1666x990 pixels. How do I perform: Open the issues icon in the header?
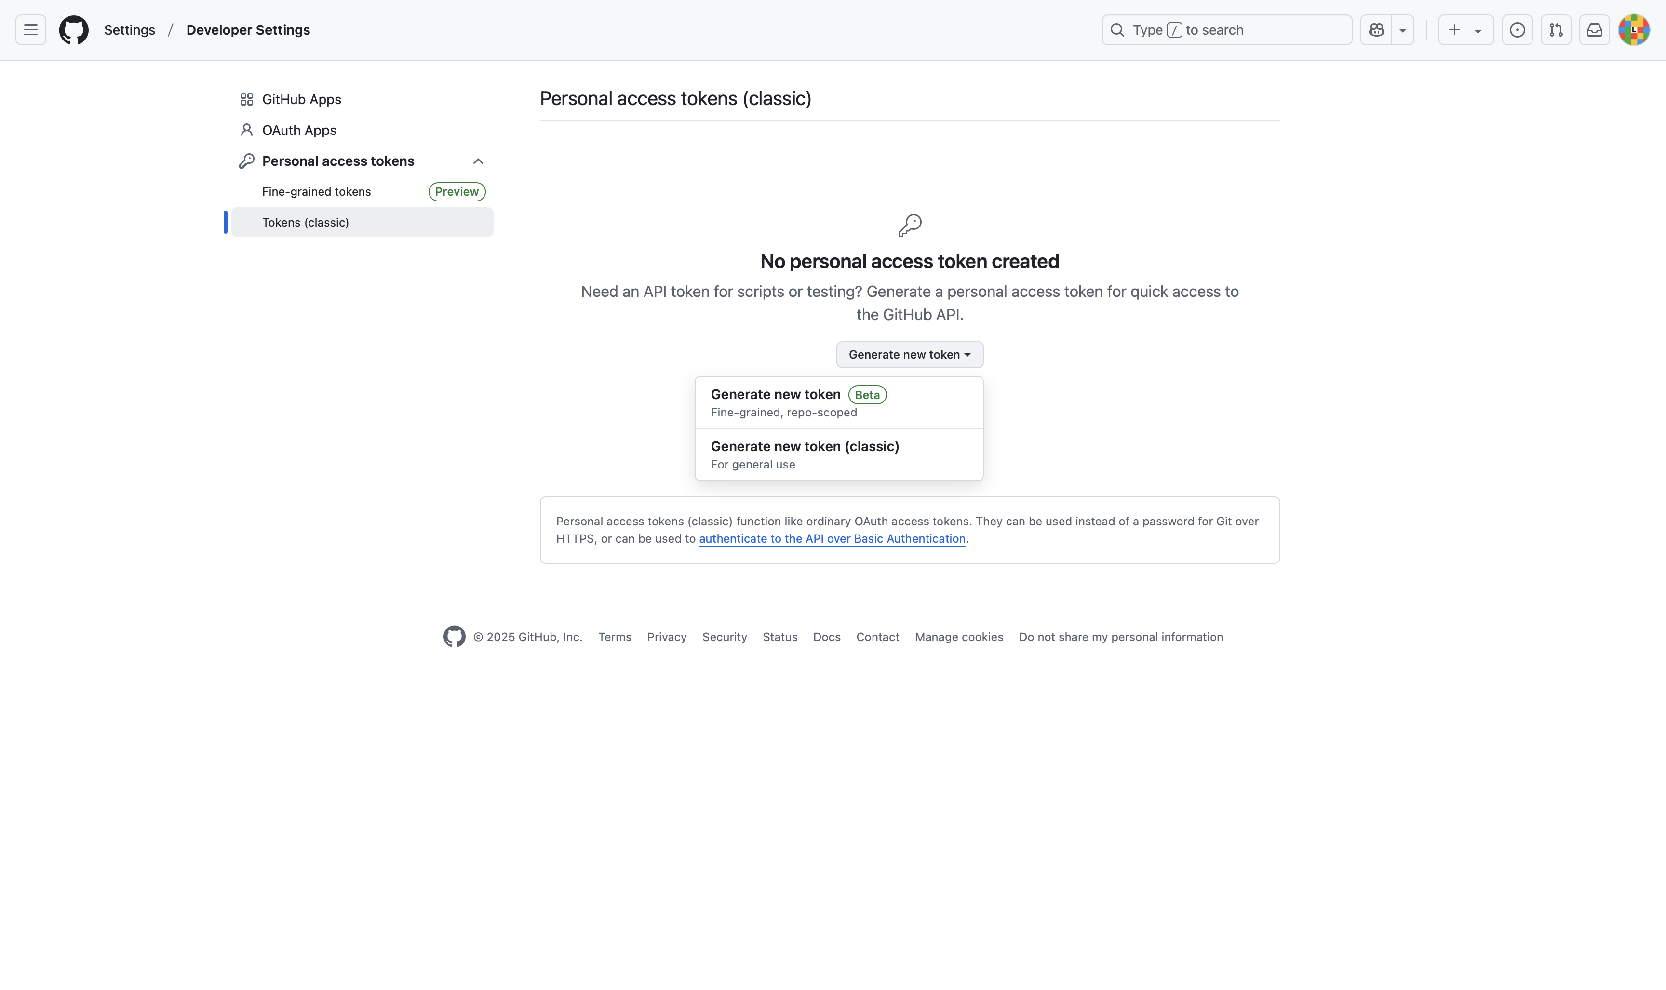(1517, 30)
